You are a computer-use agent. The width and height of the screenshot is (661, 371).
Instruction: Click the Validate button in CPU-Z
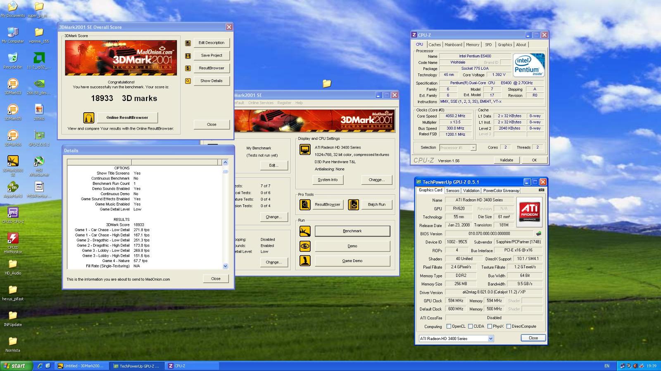pyautogui.click(x=506, y=160)
